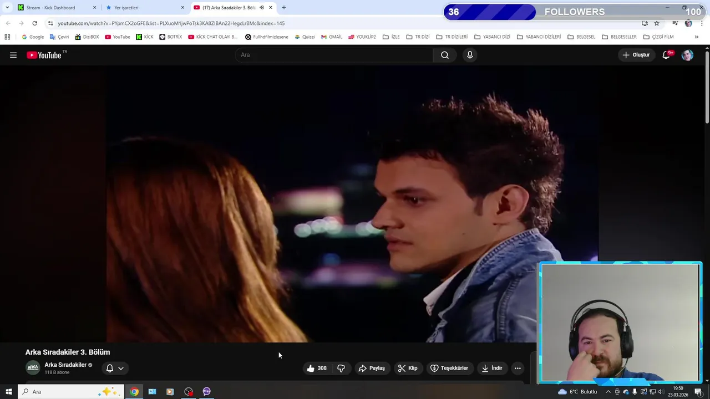Click the Klip button
Viewport: 710px width, 399px height.
[x=408, y=368]
